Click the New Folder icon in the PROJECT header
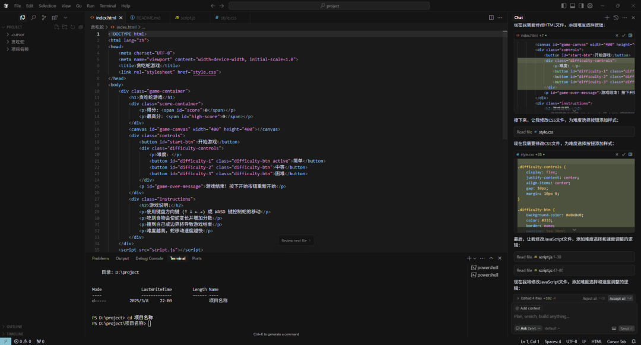The image size is (641, 345). pos(65,27)
